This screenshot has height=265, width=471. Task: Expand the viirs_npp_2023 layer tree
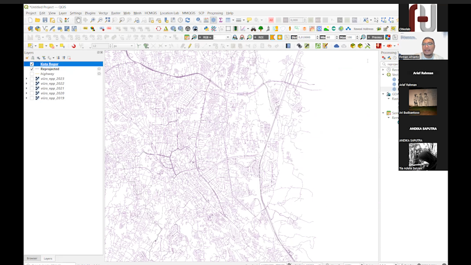pos(27,79)
